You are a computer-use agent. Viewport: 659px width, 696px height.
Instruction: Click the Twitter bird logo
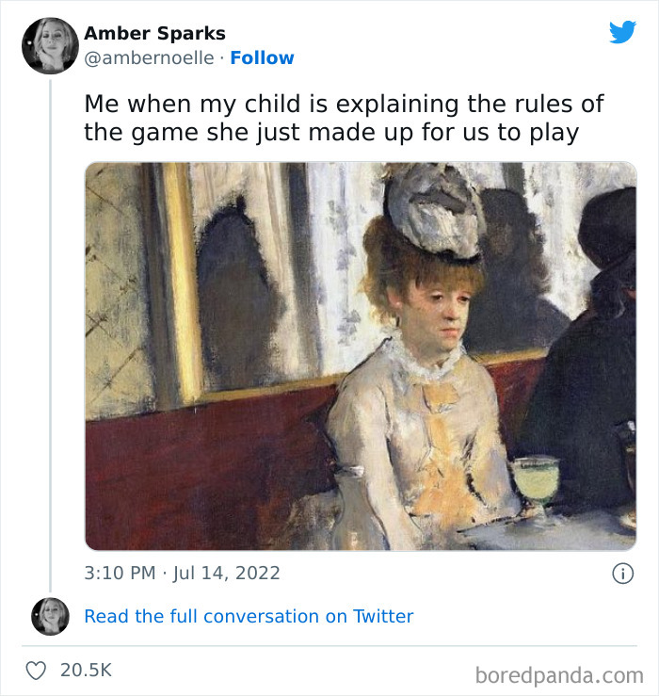[x=622, y=32]
